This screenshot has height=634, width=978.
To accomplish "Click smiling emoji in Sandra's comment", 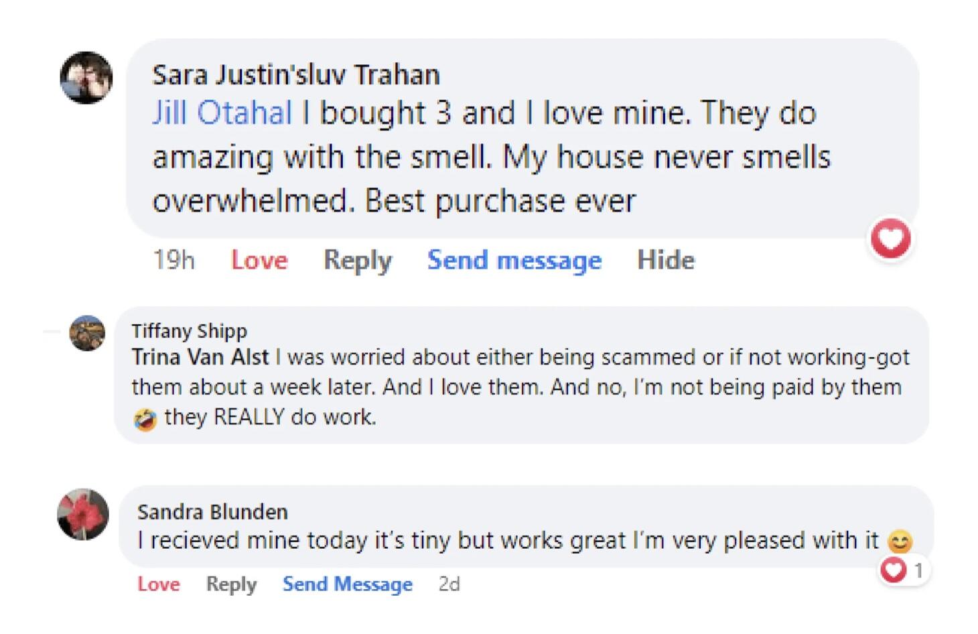I will point(900,541).
